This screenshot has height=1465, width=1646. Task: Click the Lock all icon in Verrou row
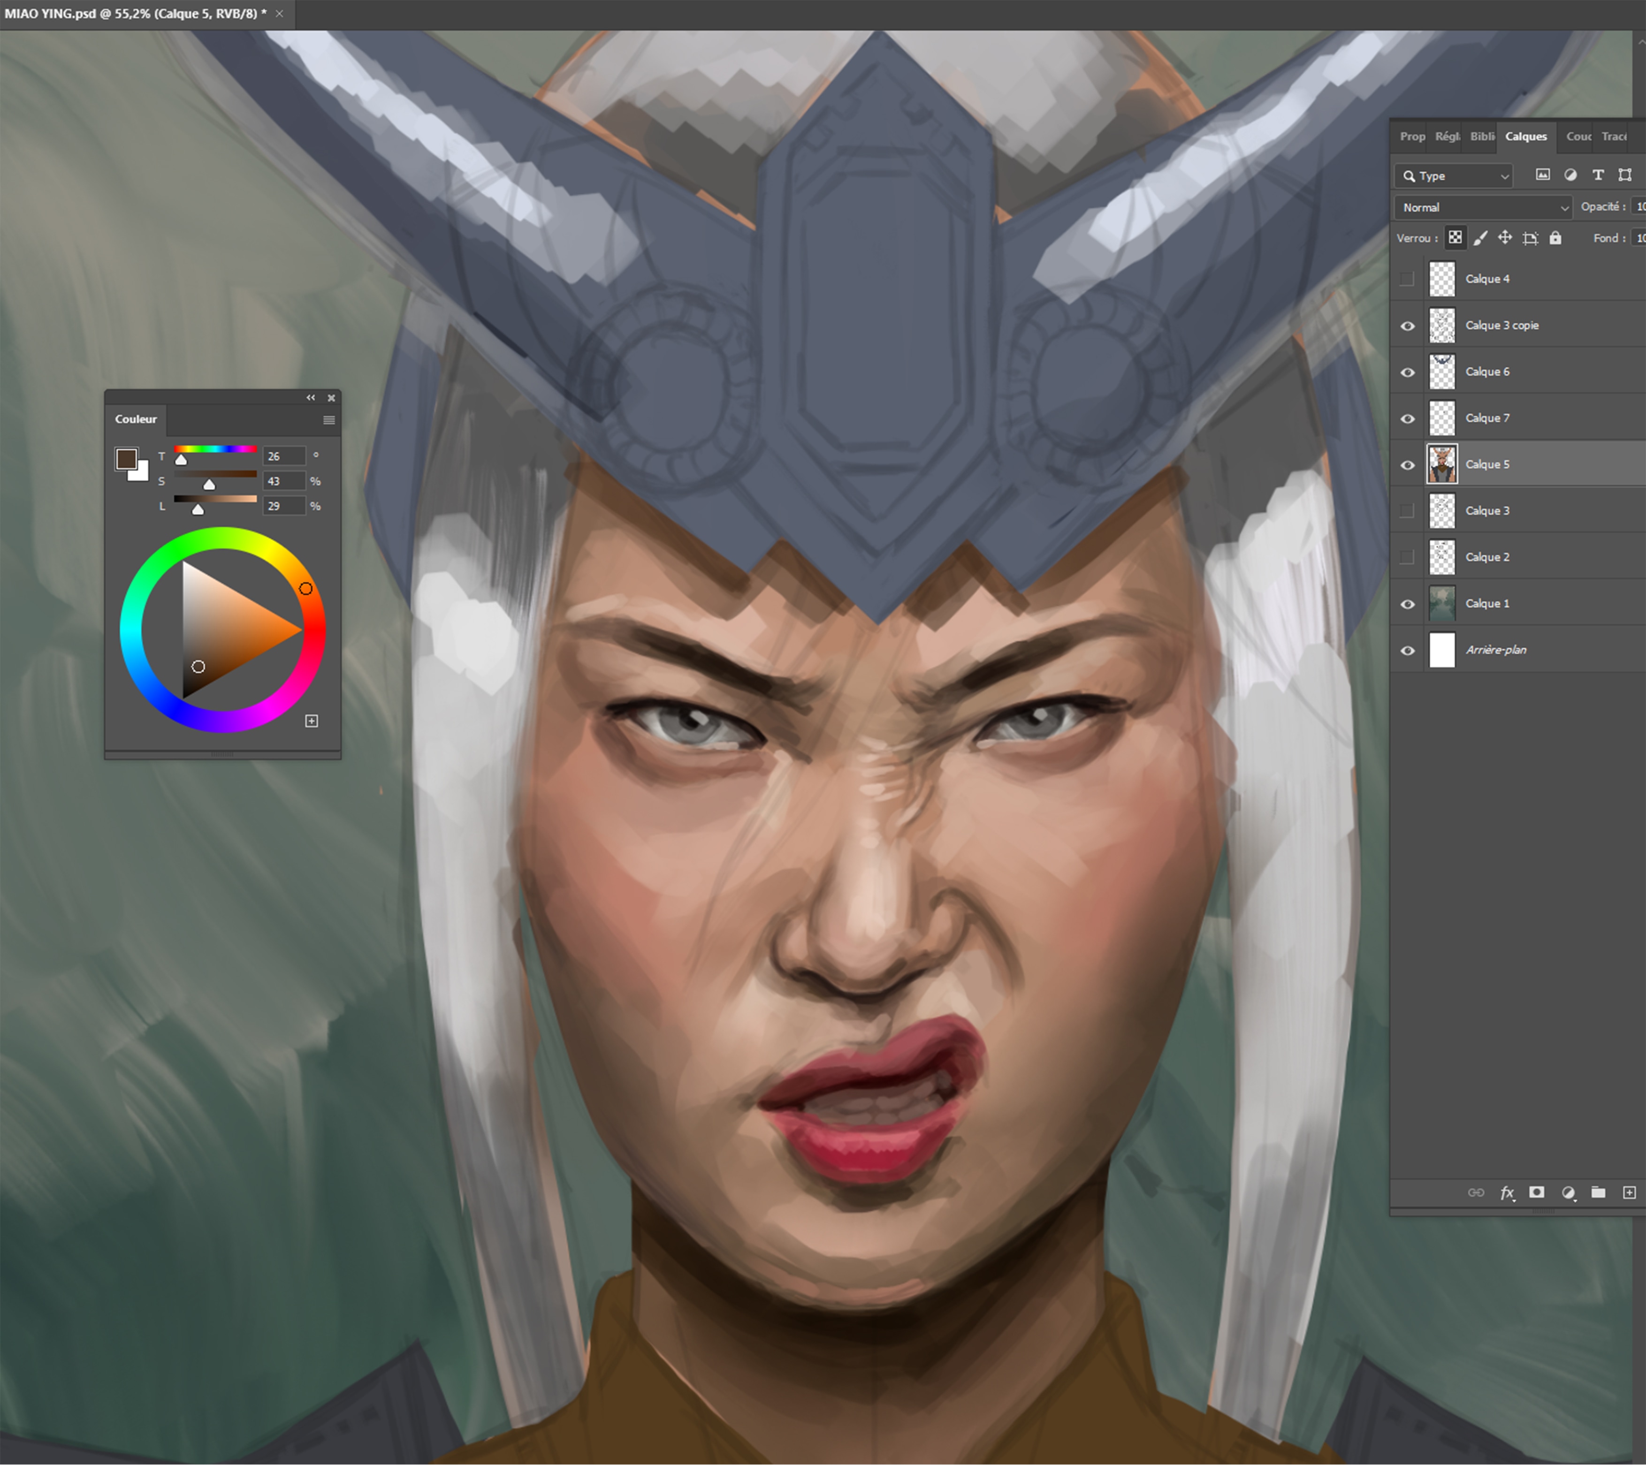(1556, 237)
